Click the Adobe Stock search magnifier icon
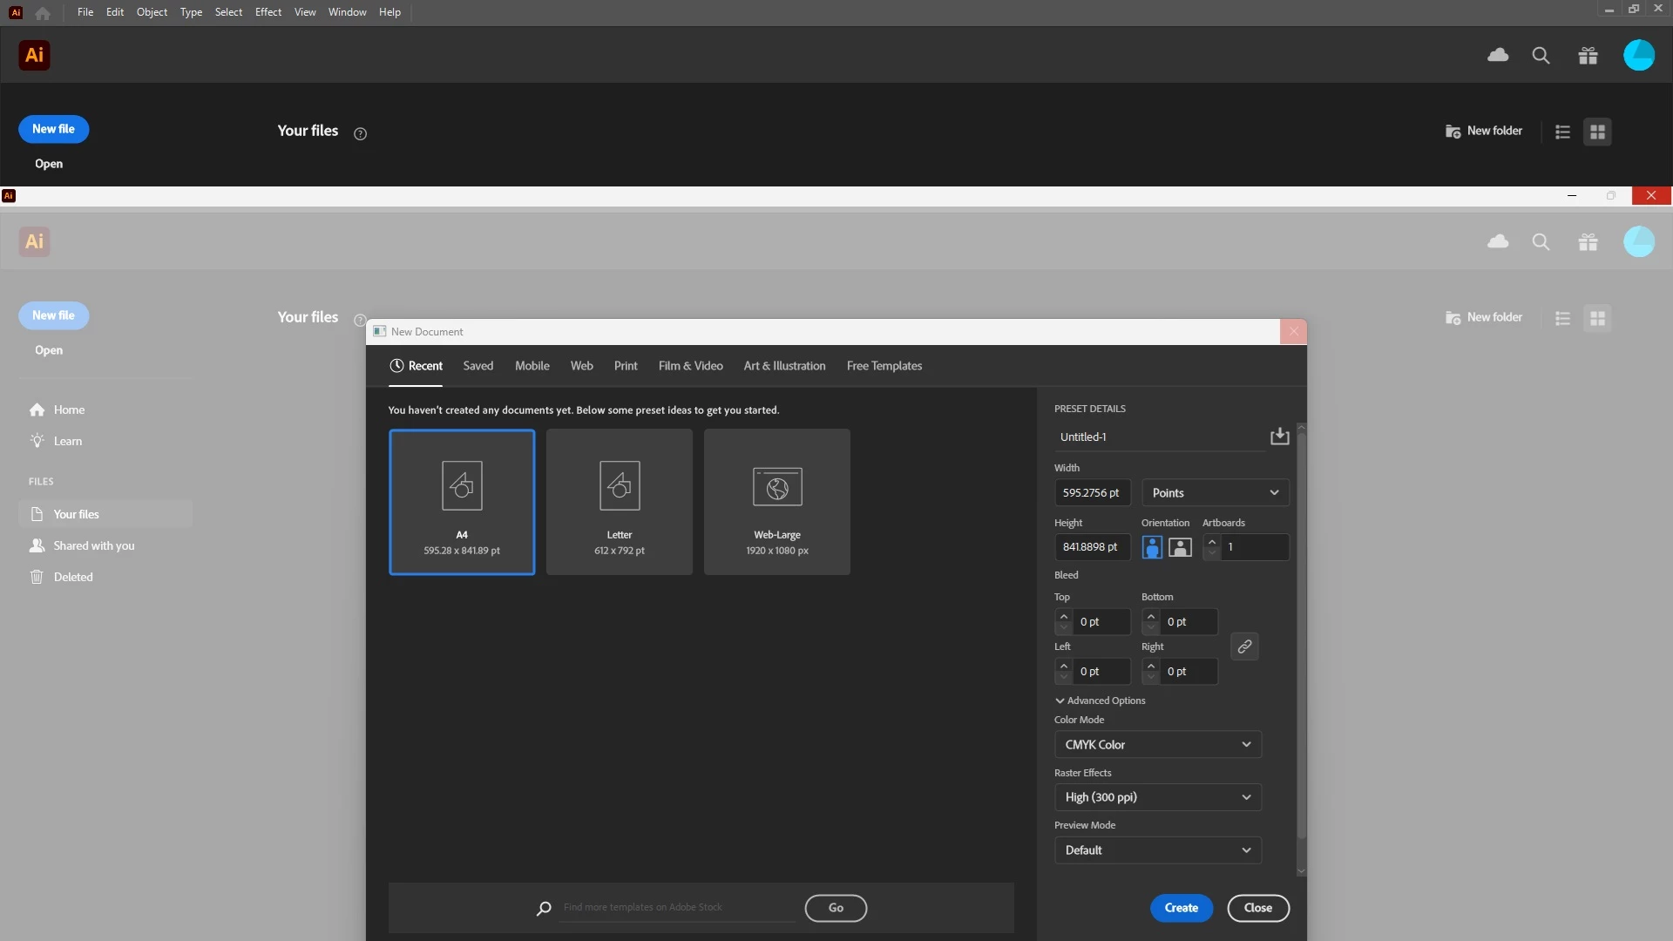1673x941 pixels. (544, 909)
